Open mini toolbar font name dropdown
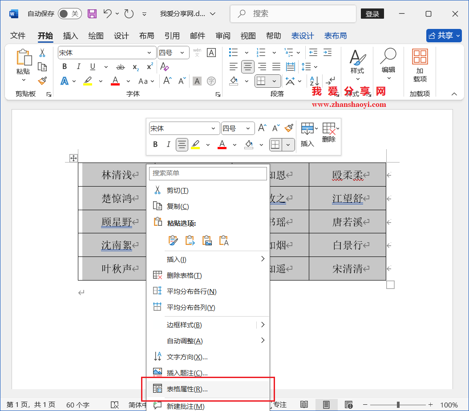The image size is (469, 411). tap(213, 128)
